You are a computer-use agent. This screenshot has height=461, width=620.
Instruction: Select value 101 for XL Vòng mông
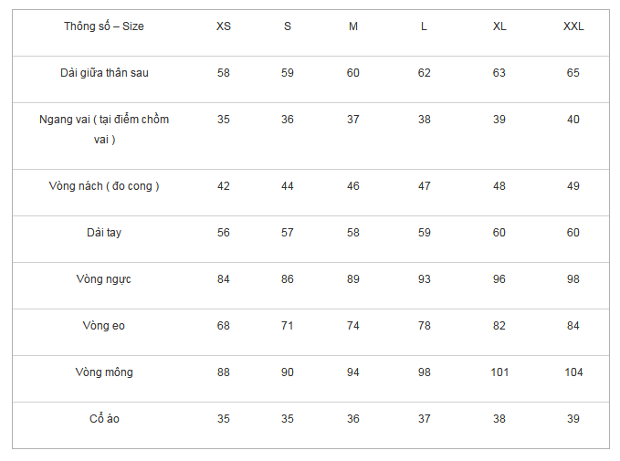click(499, 372)
